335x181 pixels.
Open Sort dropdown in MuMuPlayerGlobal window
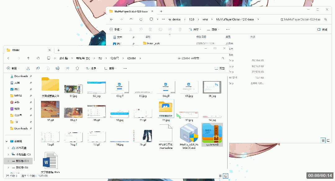coord(195,29)
